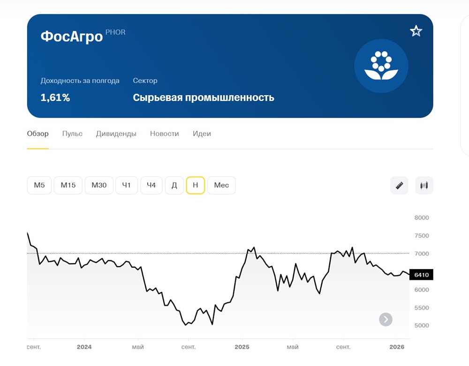469x366 pixels.
Task: Click the Обзор tab label
Action: pyautogui.click(x=38, y=134)
